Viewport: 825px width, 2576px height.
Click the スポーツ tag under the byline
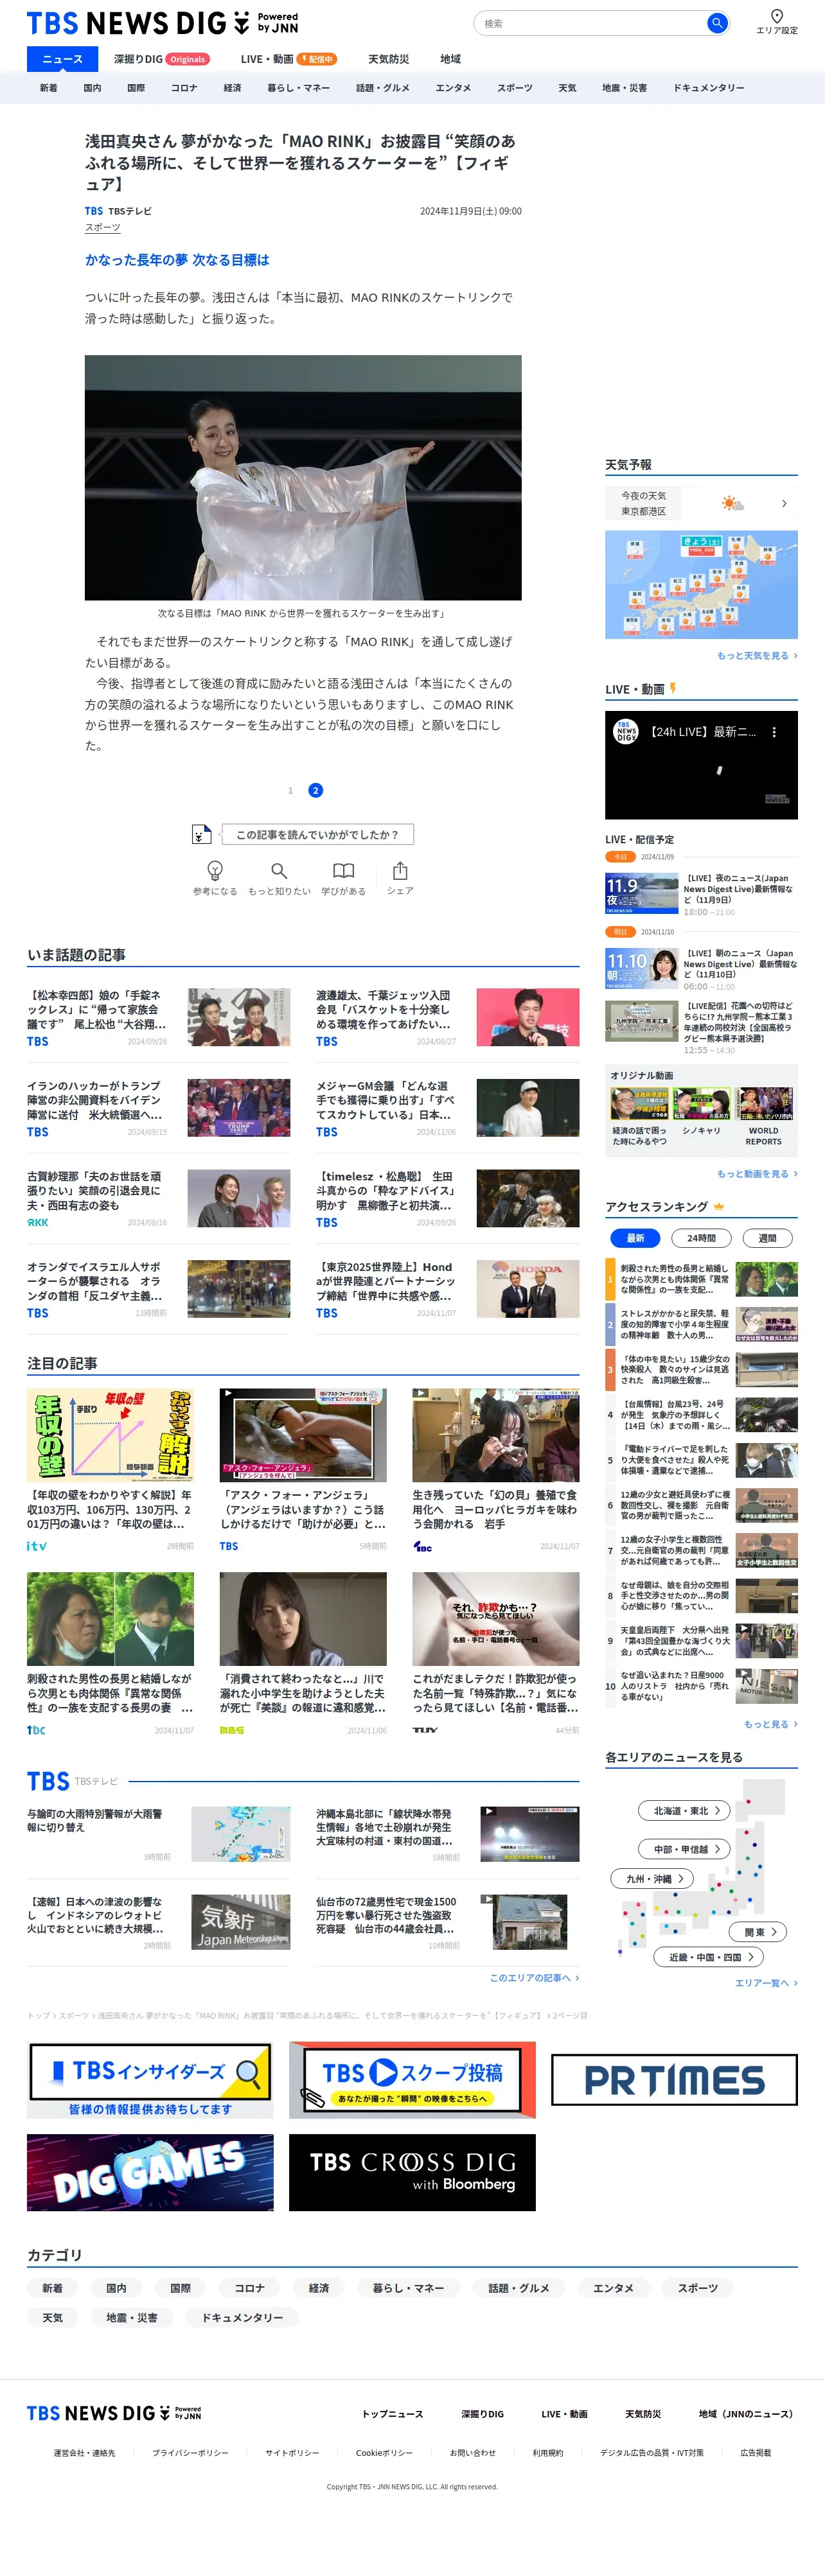coord(103,228)
